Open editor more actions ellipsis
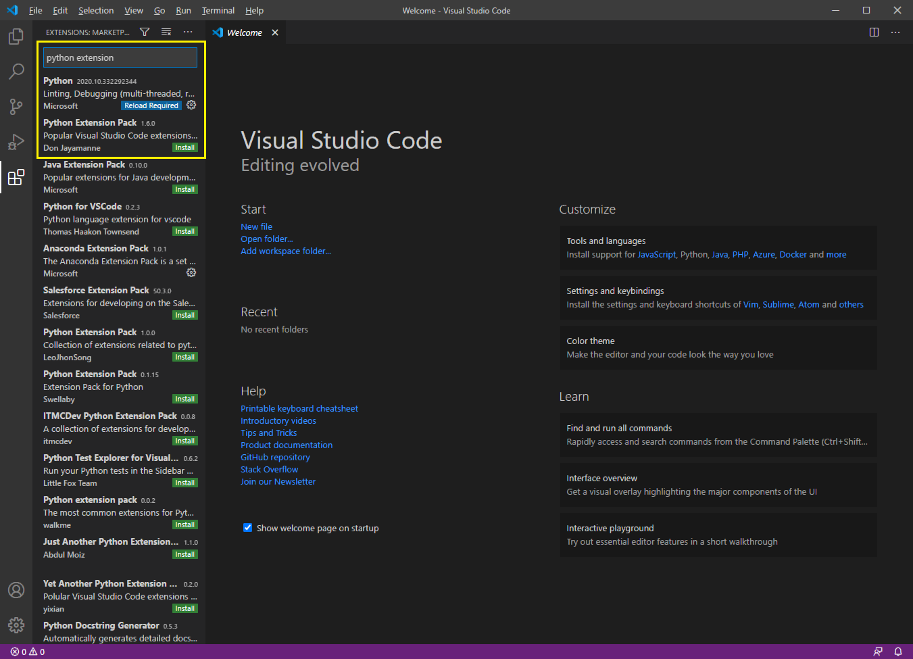 point(895,32)
